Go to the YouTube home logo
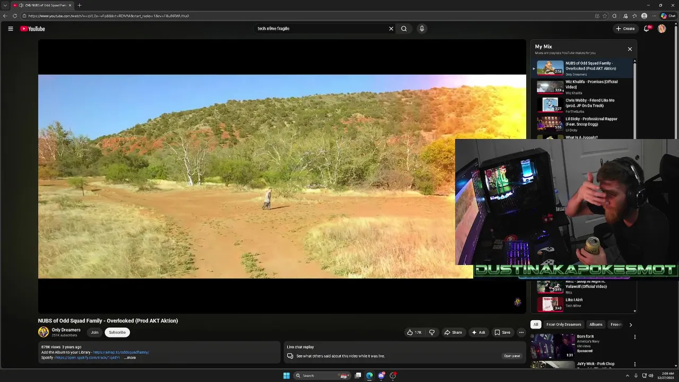679x382 pixels. click(33, 29)
